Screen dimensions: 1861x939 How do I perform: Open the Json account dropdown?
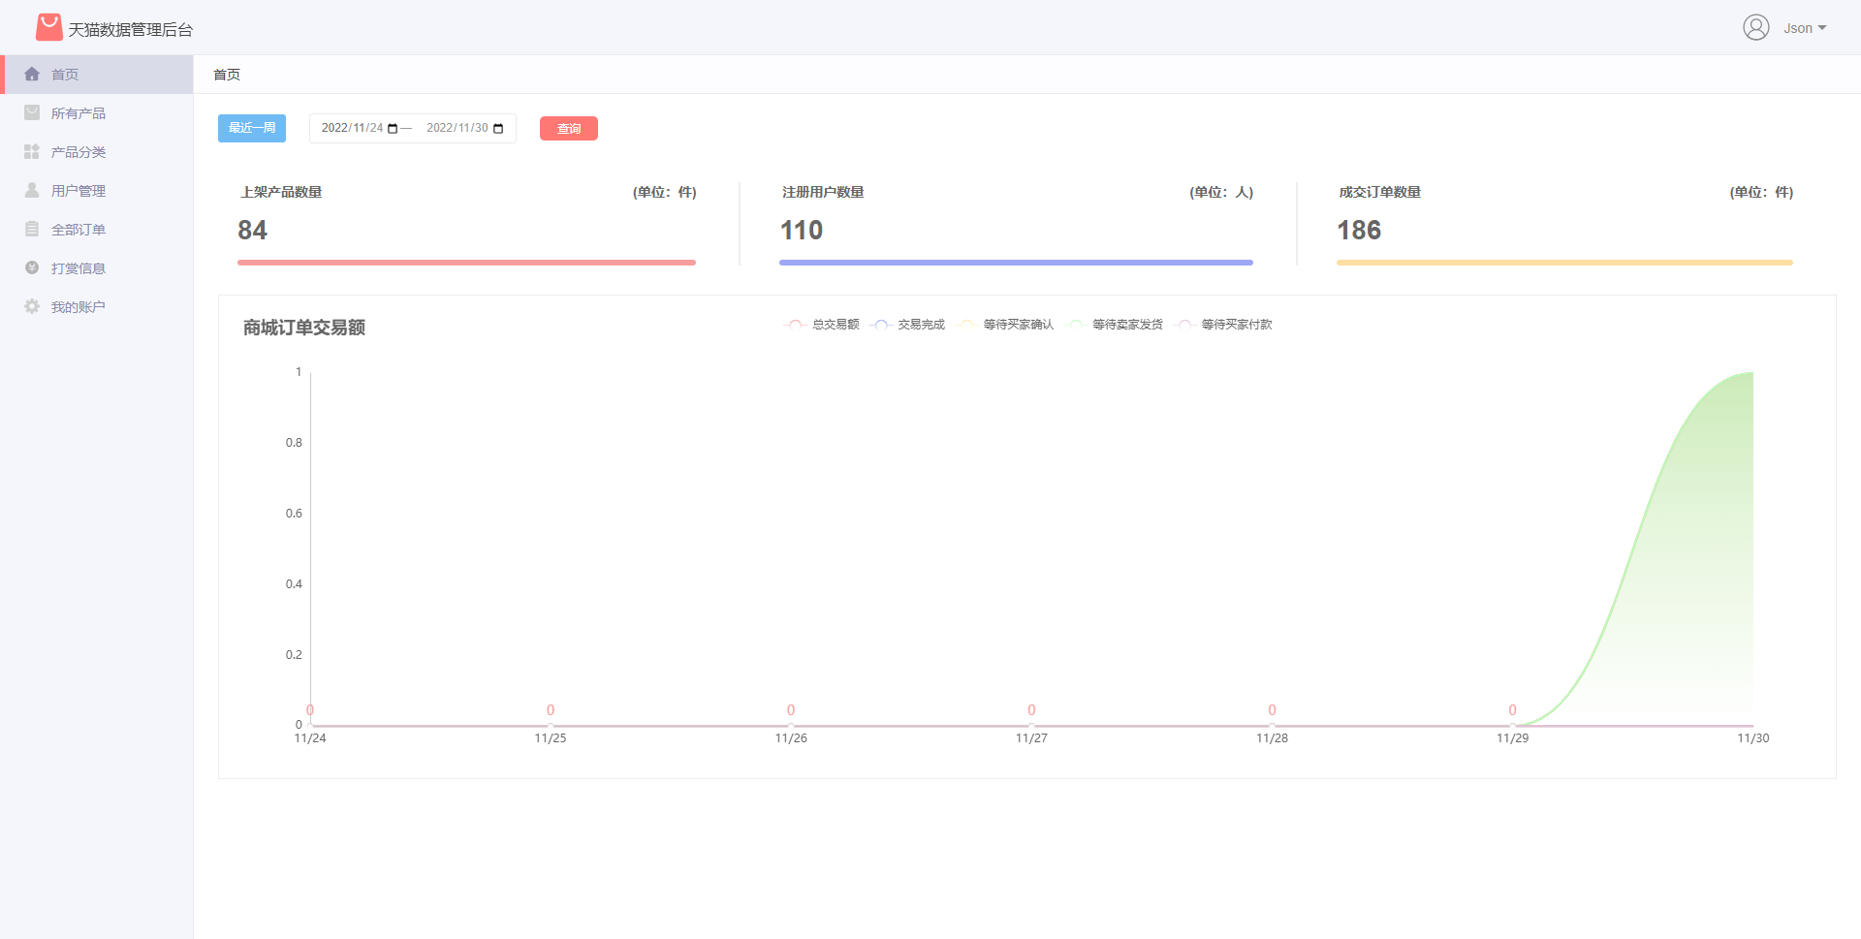coord(1805,28)
